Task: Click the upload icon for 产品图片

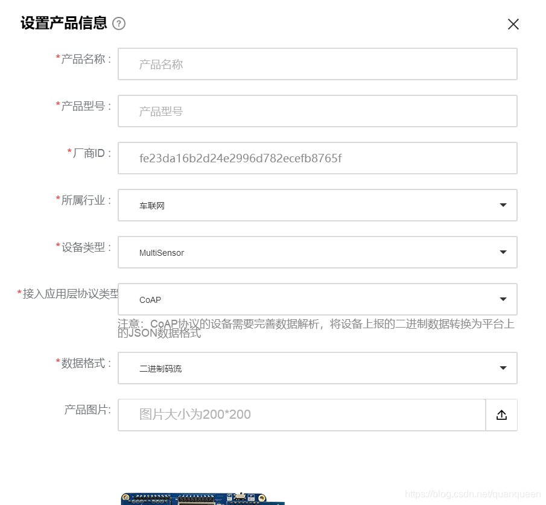Action: click(x=501, y=414)
